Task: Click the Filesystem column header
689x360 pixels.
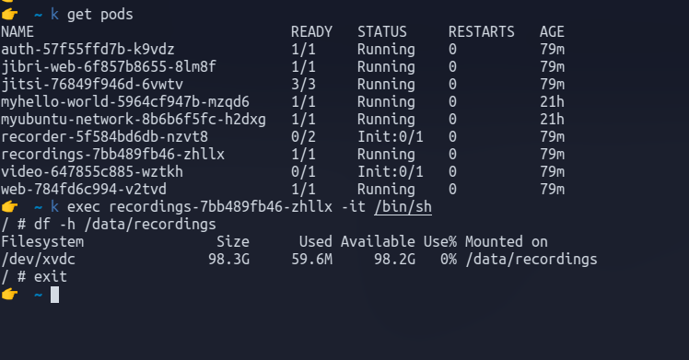Action: tap(42, 241)
